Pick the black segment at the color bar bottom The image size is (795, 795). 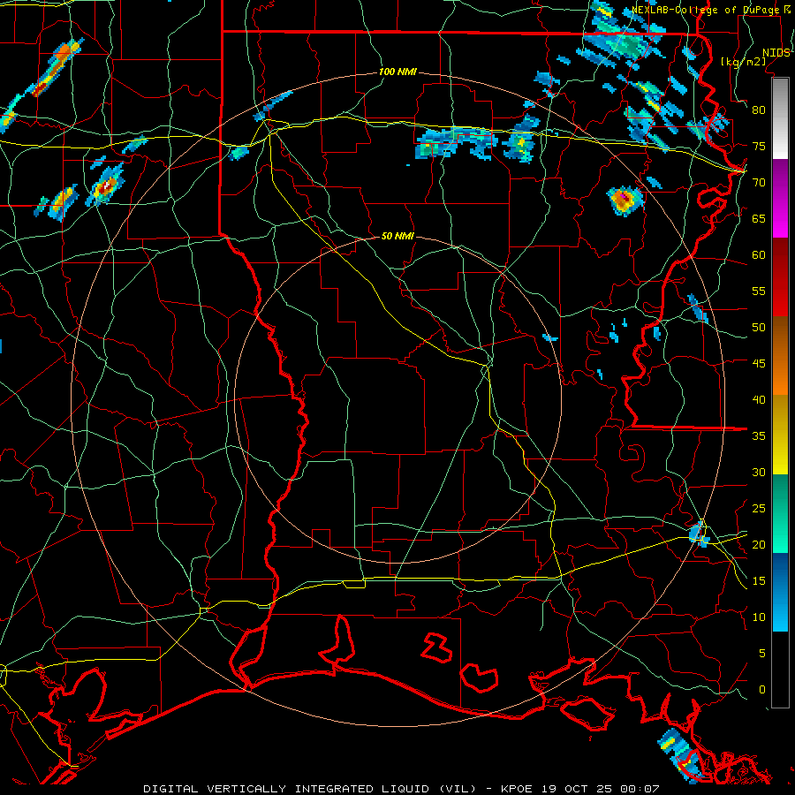pos(780,670)
